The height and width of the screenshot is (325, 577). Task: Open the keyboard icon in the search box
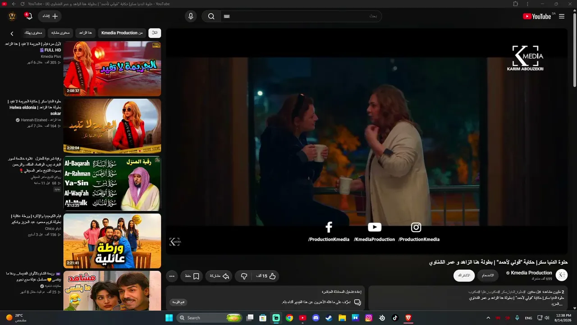click(227, 16)
